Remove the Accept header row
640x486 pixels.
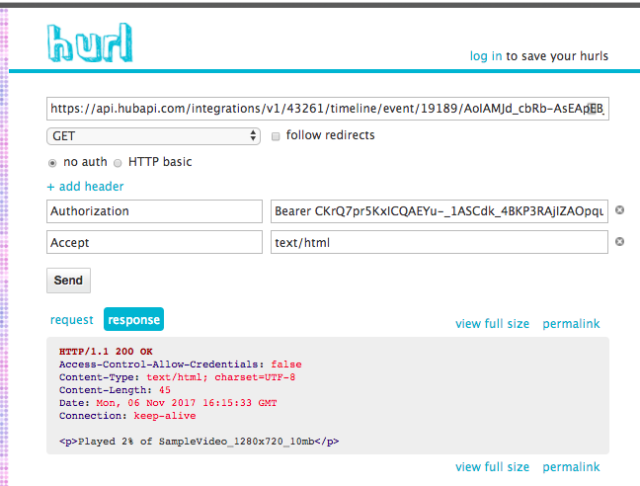(x=619, y=242)
